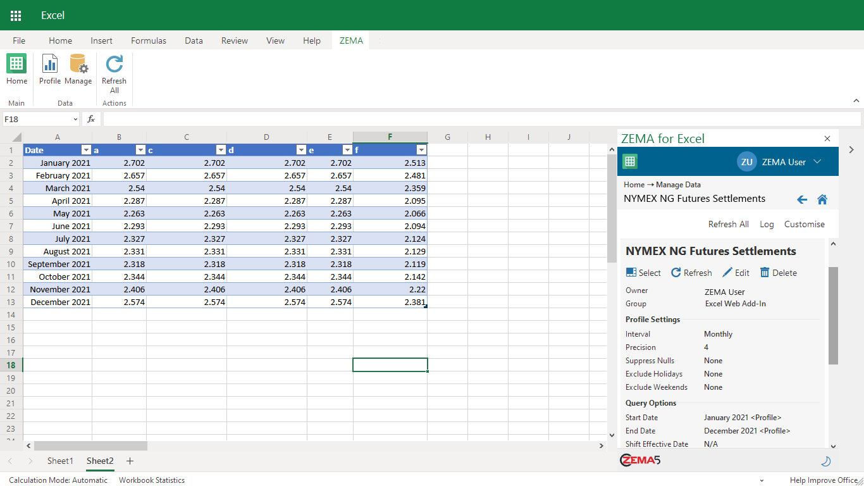Click Calculation Mode: Automatic status

(x=58, y=480)
